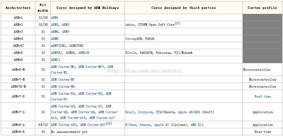The width and height of the screenshot is (283, 136).
Task: Click the No announcements yet text
Action: coord(69,132)
